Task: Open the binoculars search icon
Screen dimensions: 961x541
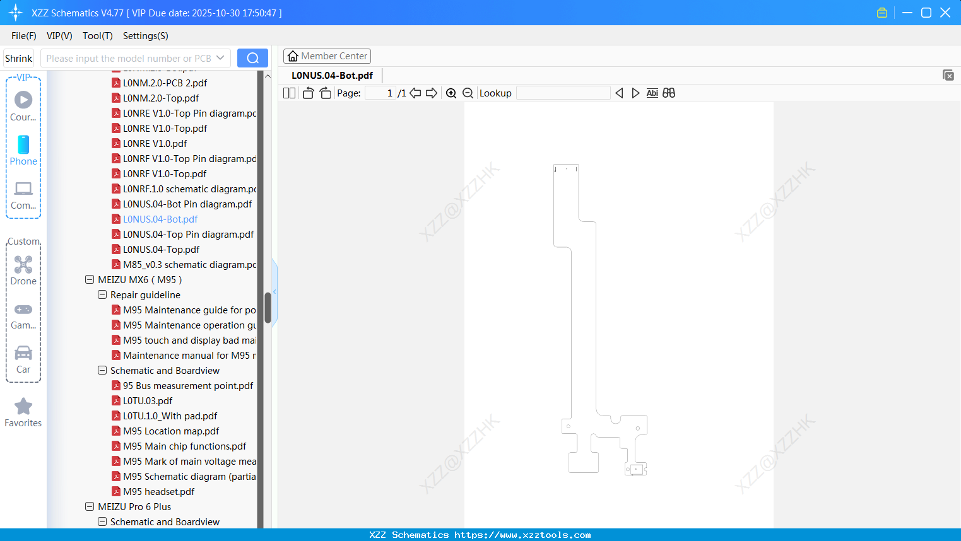Action: coord(669,93)
